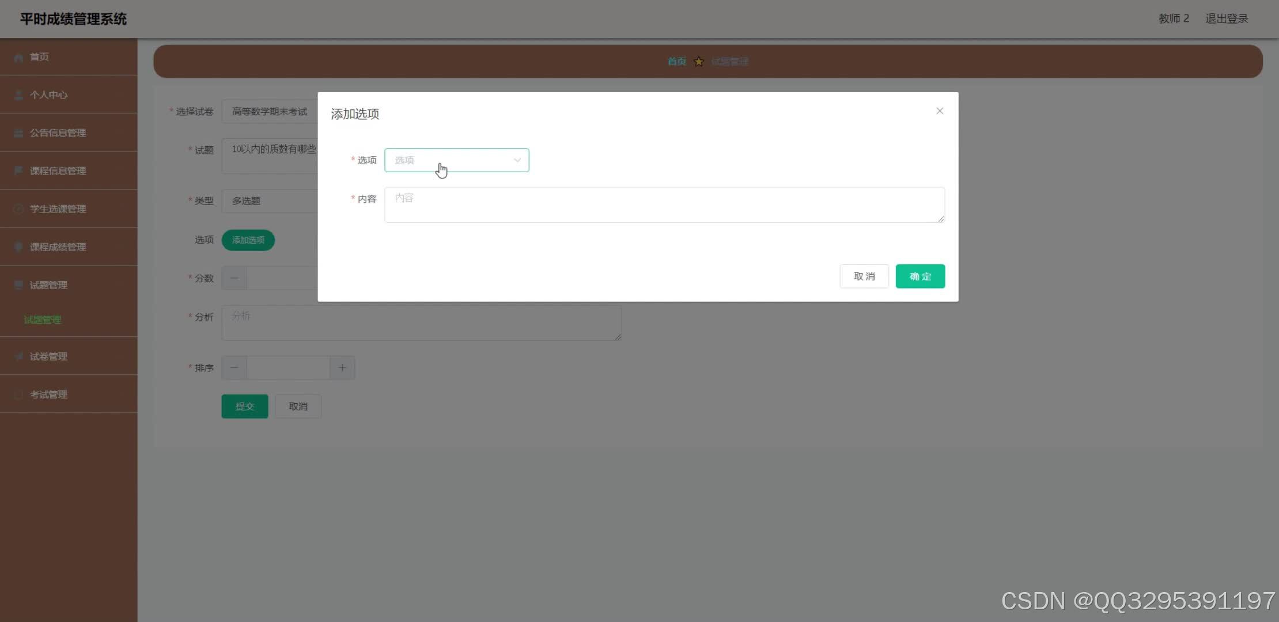Click the user icon beside 个人中心
Screen dimensions: 1279x622
pyautogui.click(x=18, y=94)
